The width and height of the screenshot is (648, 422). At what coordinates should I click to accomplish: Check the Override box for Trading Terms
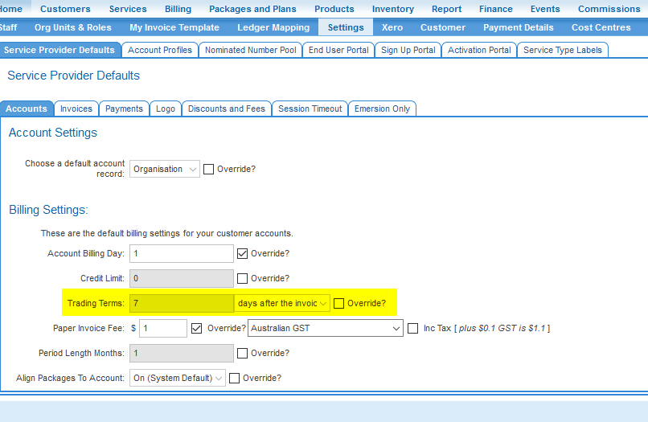(x=339, y=303)
